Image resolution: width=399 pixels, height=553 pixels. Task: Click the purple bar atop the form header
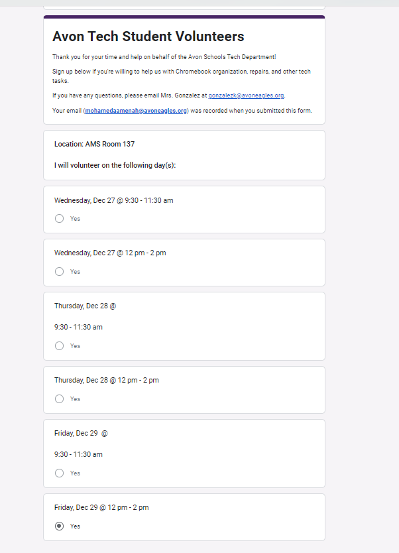(x=184, y=17)
